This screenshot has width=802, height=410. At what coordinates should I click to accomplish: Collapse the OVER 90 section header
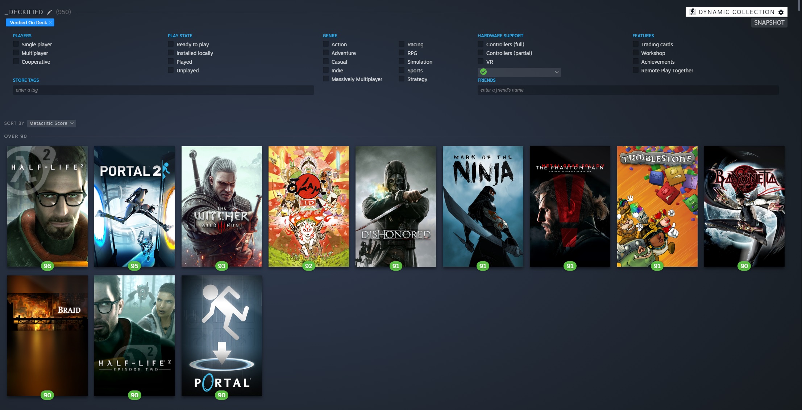point(16,136)
